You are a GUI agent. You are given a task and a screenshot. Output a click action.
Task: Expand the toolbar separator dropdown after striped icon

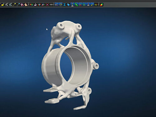coord(29,5)
